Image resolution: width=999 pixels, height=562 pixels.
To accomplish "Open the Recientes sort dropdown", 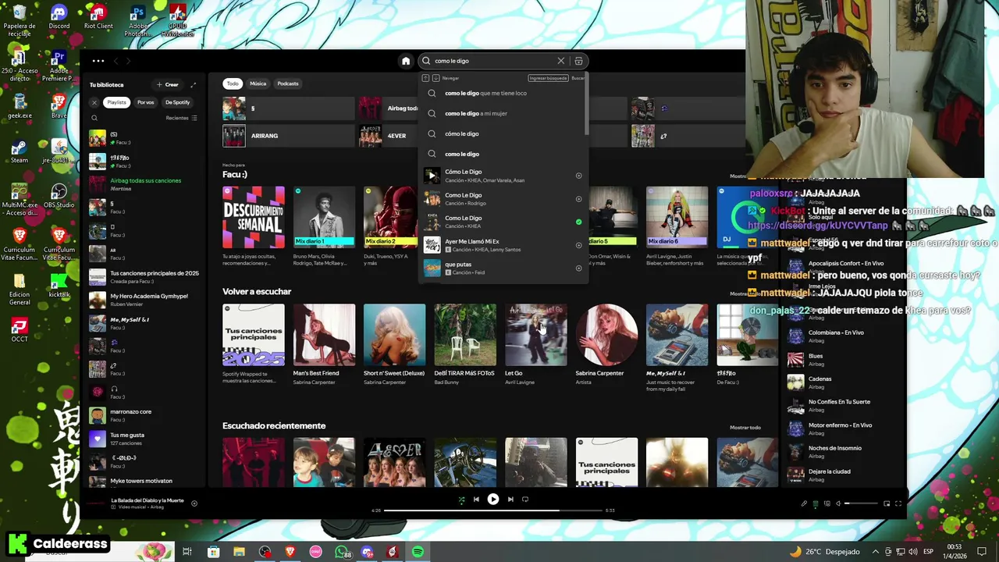I will (181, 118).
